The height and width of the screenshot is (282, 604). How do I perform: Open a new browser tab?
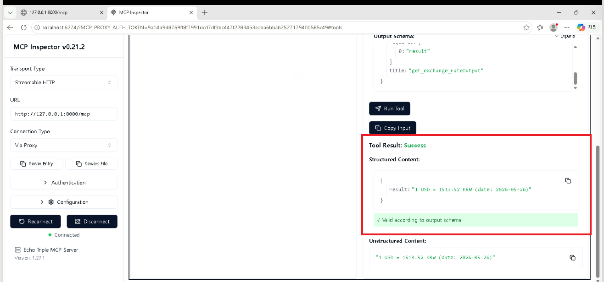pos(205,12)
